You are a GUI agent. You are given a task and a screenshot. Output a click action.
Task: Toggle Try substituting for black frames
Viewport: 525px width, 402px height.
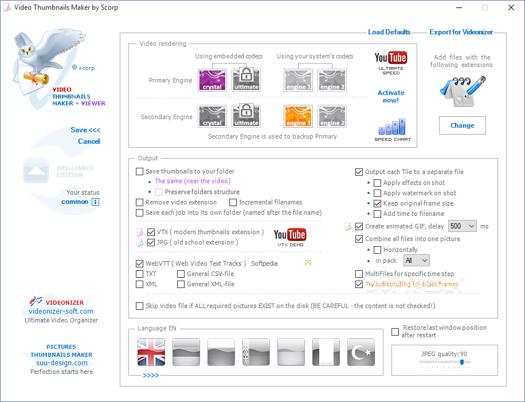coord(359,284)
